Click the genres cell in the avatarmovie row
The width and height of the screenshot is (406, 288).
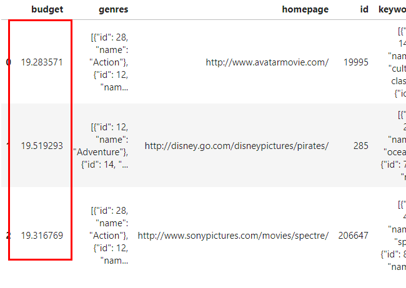109,62
